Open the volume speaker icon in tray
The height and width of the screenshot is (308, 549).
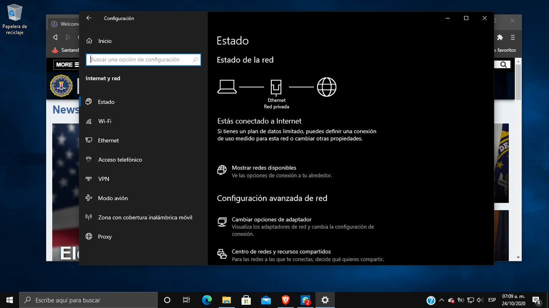click(x=480, y=300)
